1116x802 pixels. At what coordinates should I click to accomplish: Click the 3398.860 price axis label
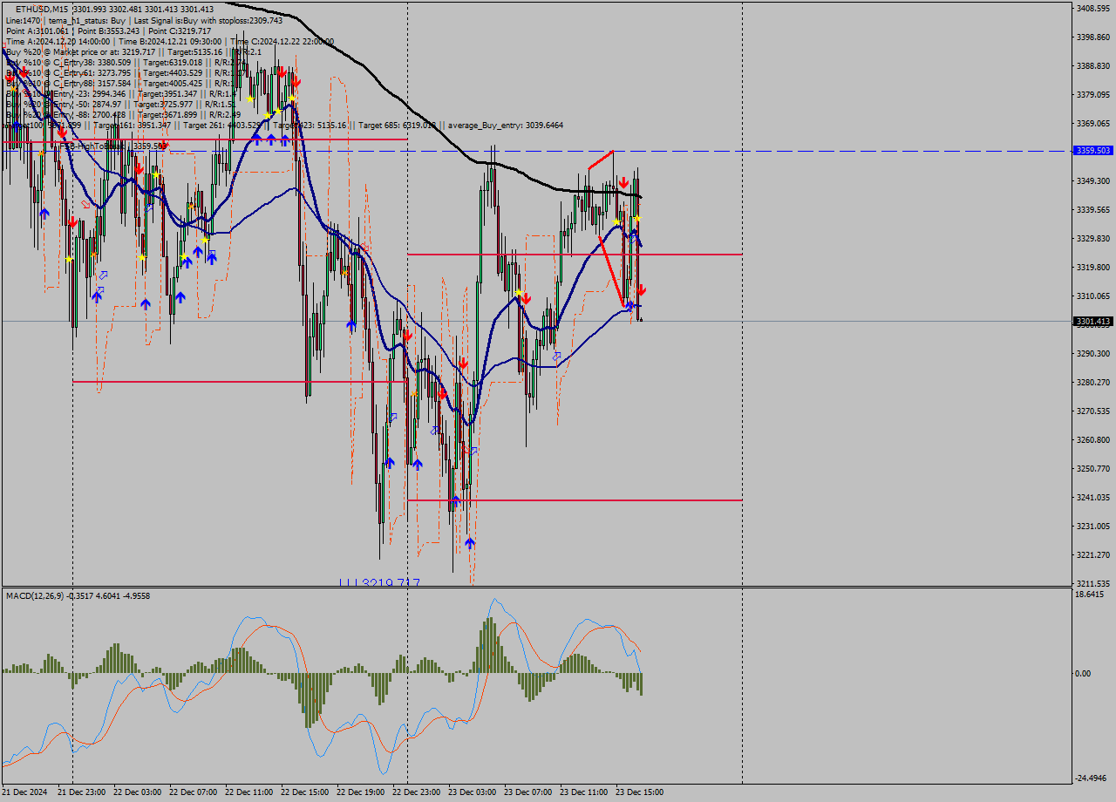point(1093,37)
